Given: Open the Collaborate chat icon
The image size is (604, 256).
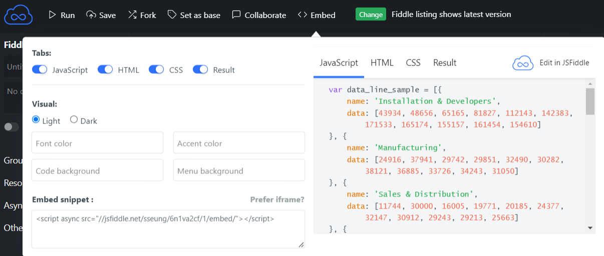Looking at the screenshot, I should coord(236,15).
